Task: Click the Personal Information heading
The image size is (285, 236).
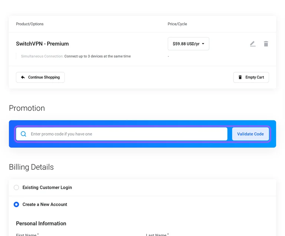Action: click(x=41, y=223)
